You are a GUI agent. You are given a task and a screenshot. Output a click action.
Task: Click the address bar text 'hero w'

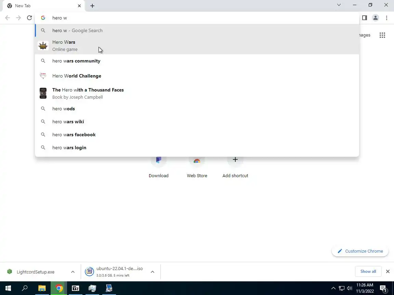[60, 18]
